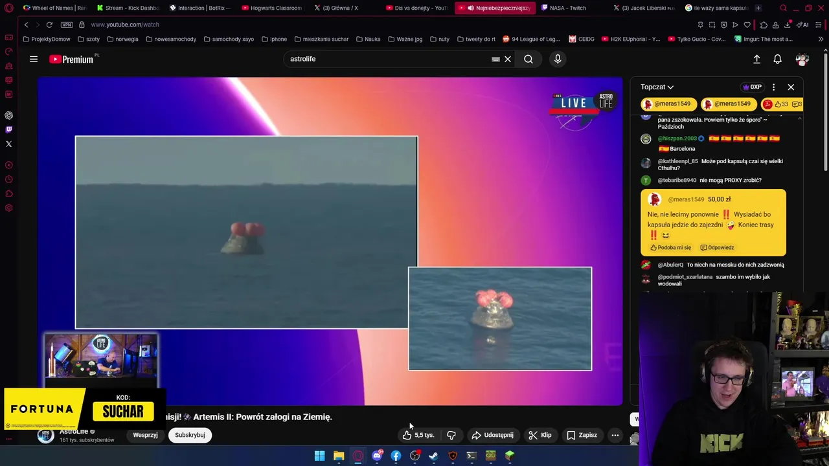Open browser downloads icon
This screenshot has width=829, height=466.
[787, 25]
